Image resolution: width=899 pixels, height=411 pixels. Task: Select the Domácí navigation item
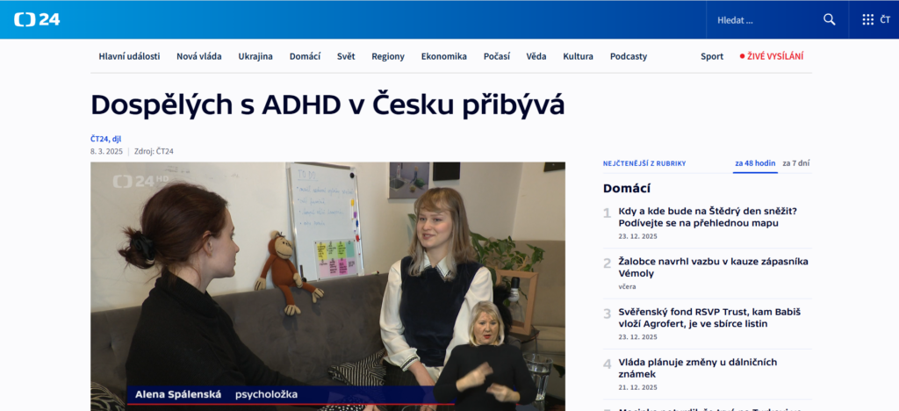point(305,56)
